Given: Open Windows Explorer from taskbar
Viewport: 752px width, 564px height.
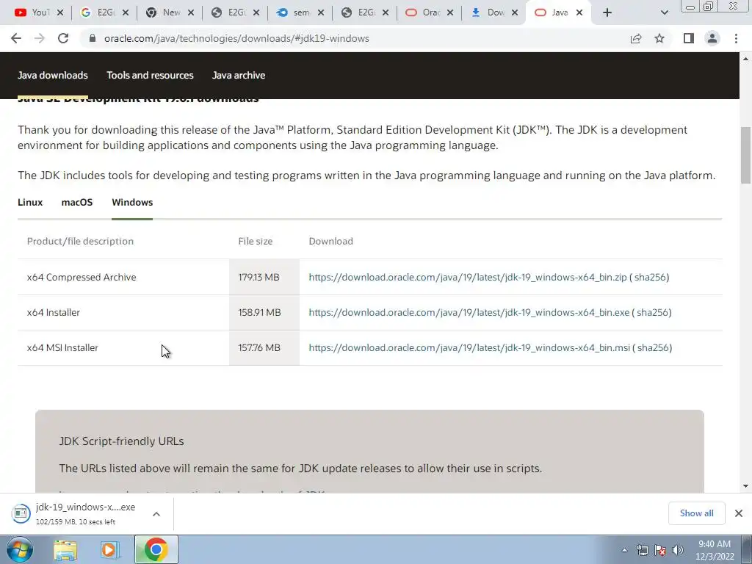Looking at the screenshot, I should coord(65,549).
